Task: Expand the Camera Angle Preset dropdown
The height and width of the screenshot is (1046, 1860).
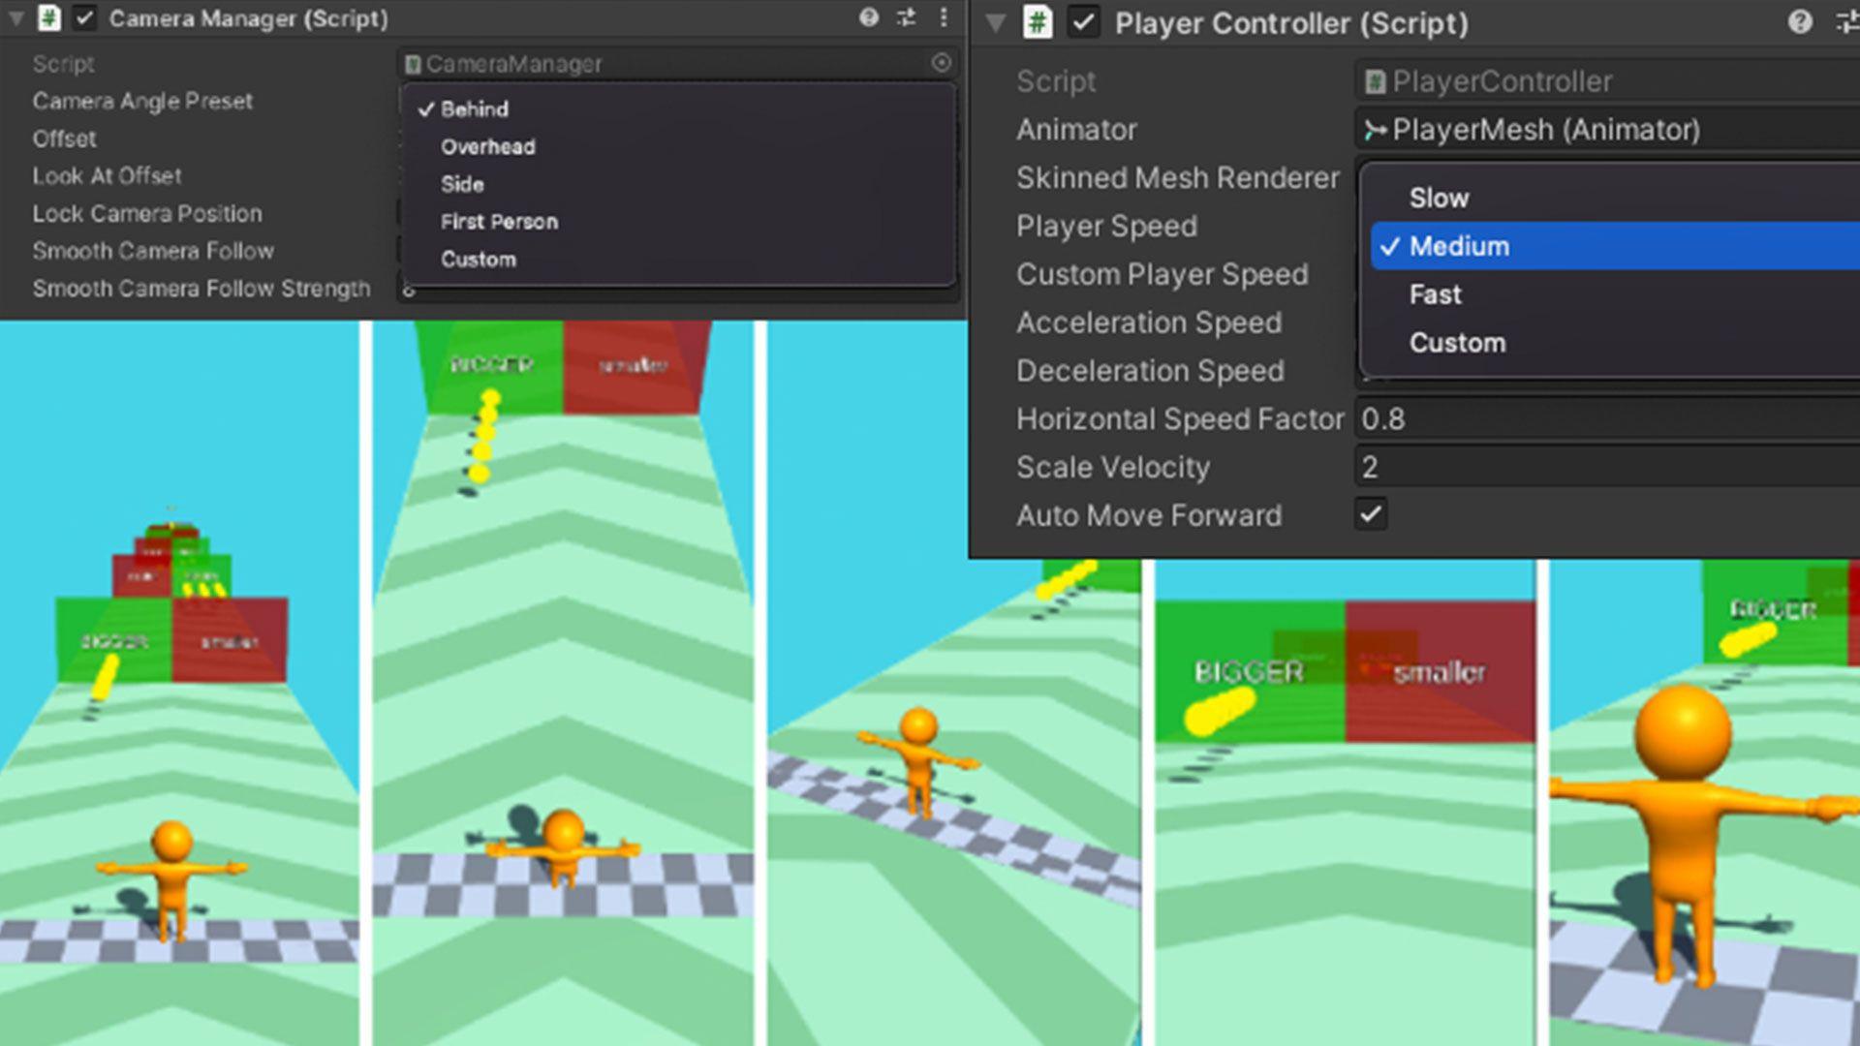Action: coord(677,101)
